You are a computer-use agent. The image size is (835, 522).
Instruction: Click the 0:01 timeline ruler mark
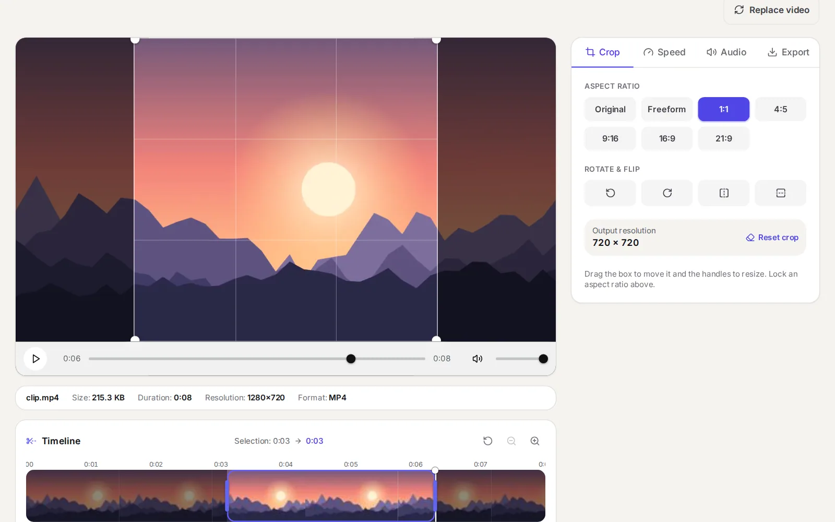[x=91, y=464]
